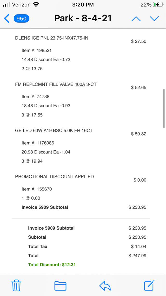Reply using the curved arrow icon
Viewport: 166px width, 296px height.
pos(105,286)
